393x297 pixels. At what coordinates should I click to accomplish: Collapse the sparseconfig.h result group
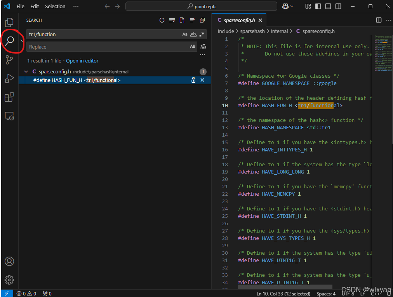pyautogui.click(x=26, y=71)
